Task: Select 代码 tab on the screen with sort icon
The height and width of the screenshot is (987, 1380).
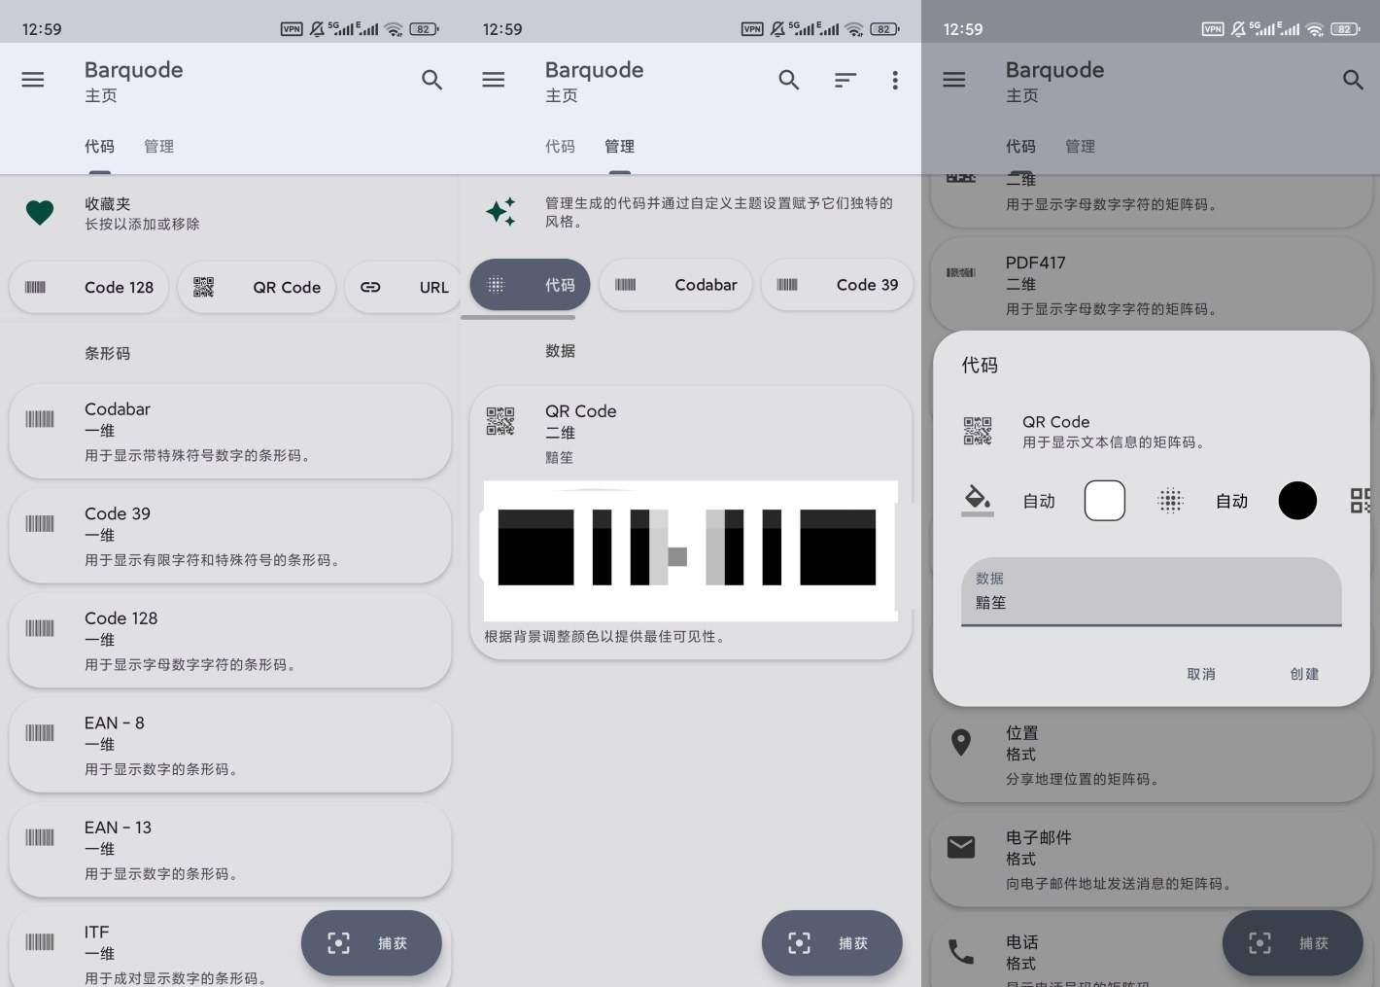Action: 560,147
